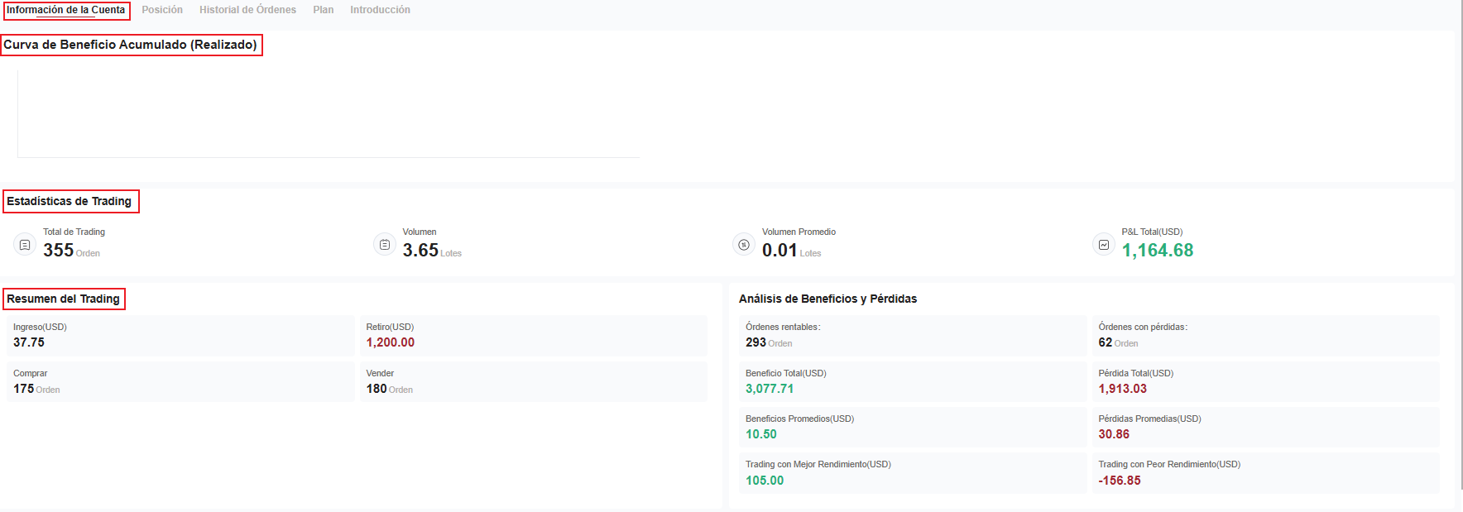Click the Resumen del Trading heading
This screenshot has height=512, width=1463.
pyautogui.click(x=63, y=299)
